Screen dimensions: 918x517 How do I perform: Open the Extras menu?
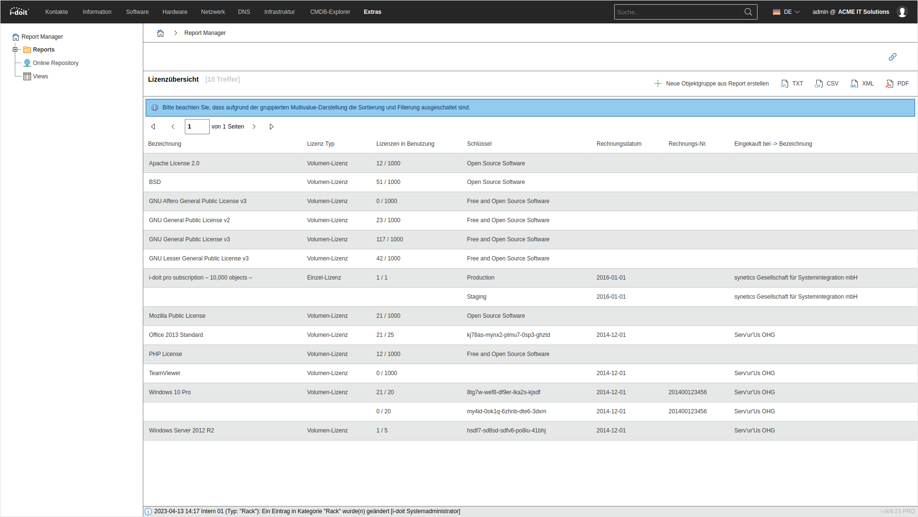373,12
